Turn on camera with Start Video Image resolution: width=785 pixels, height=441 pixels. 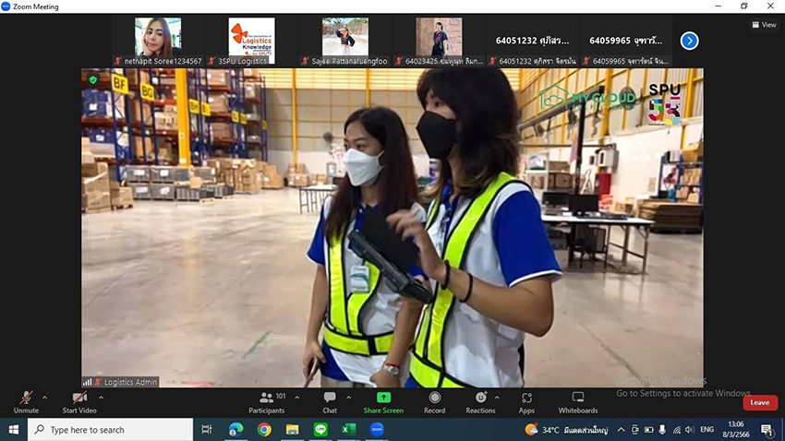tap(79, 402)
